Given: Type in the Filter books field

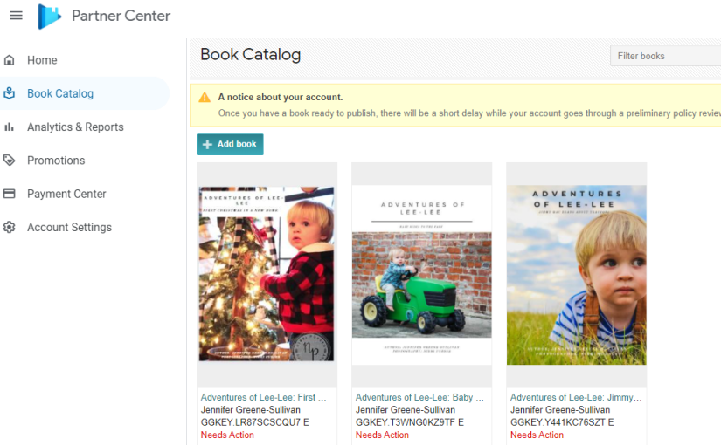Looking at the screenshot, I should pos(664,56).
